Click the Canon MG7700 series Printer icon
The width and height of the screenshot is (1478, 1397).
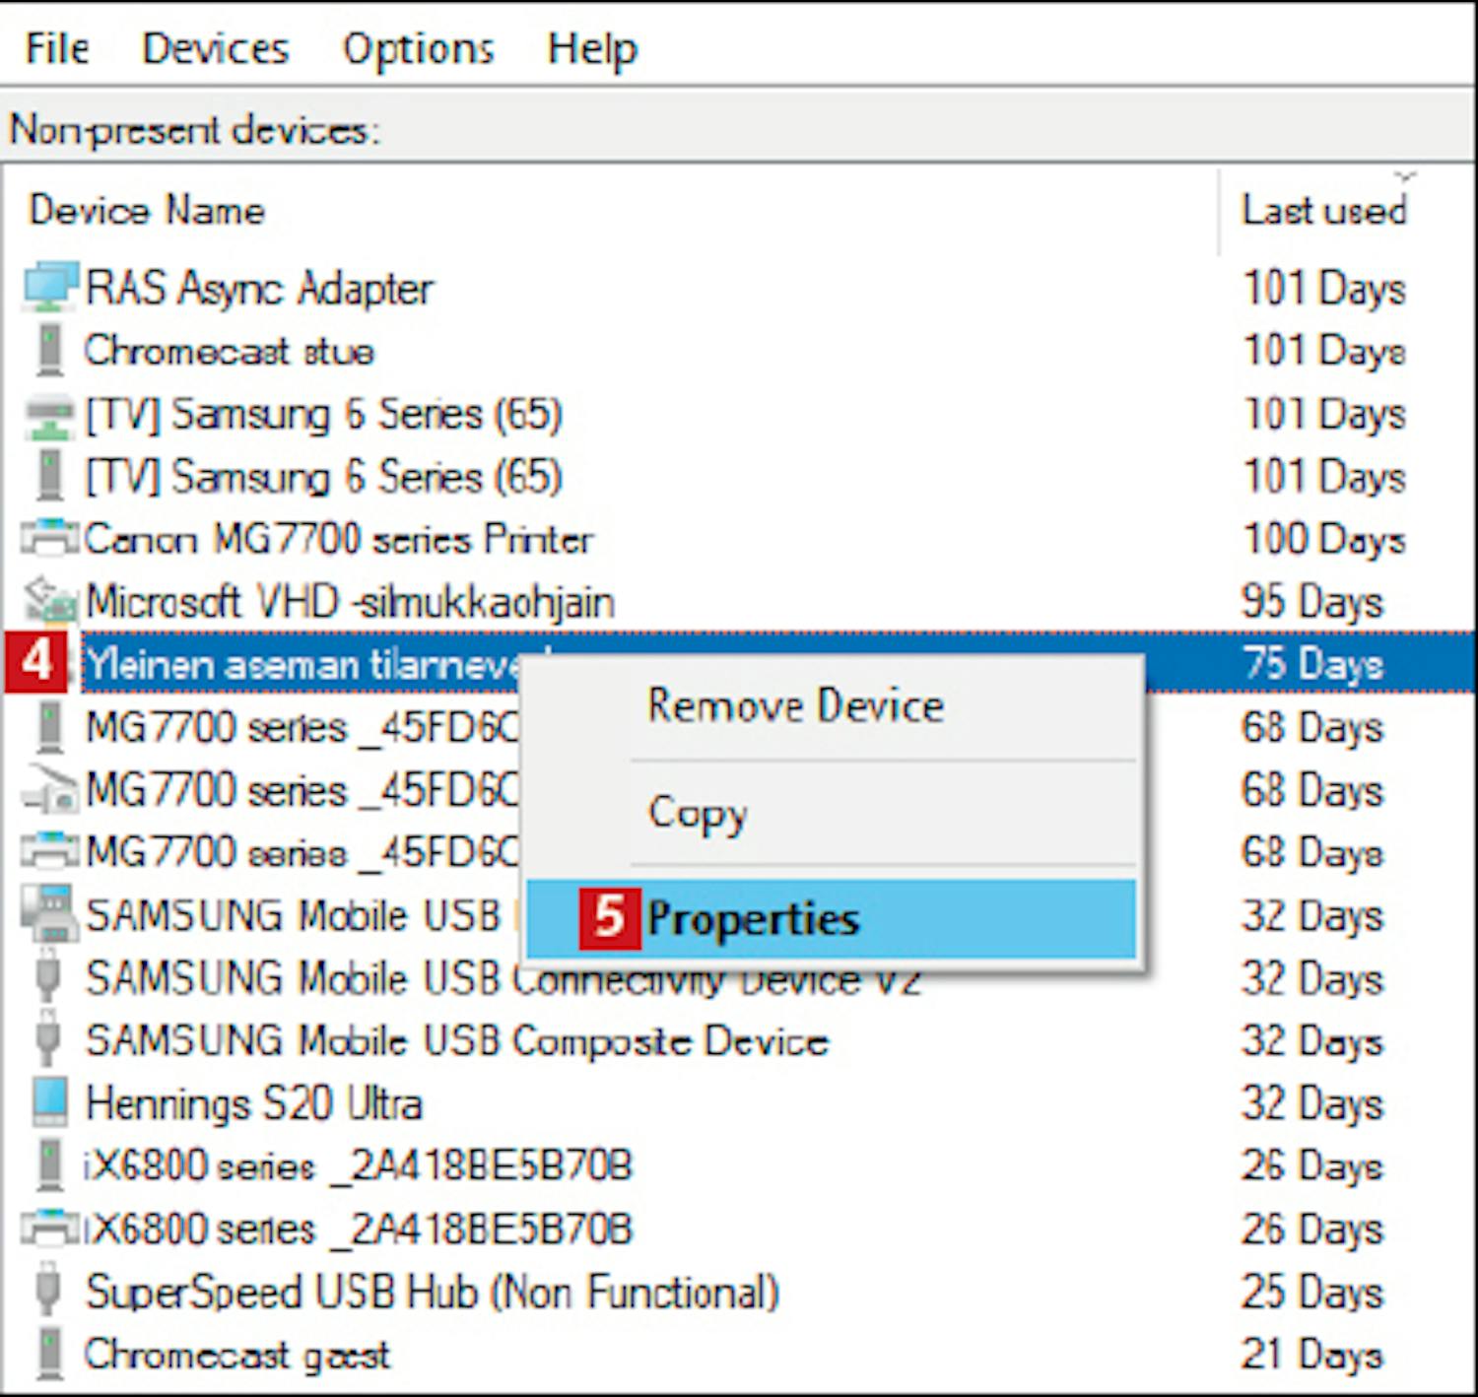point(48,539)
